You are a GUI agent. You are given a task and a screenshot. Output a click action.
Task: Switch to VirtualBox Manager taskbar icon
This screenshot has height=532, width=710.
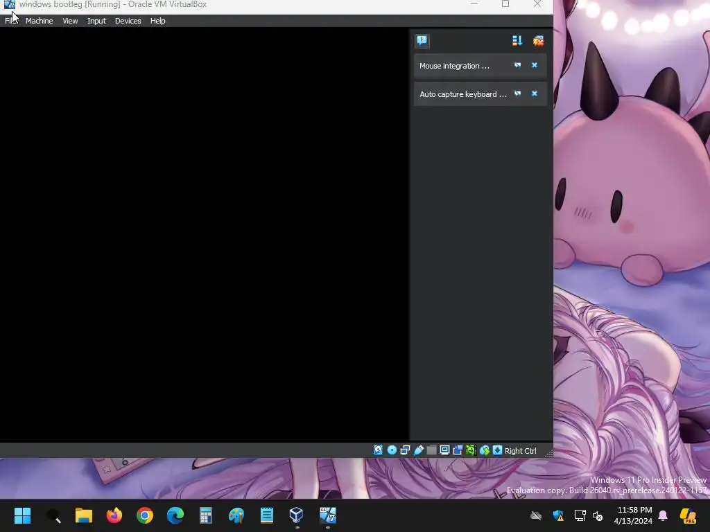[x=297, y=515]
